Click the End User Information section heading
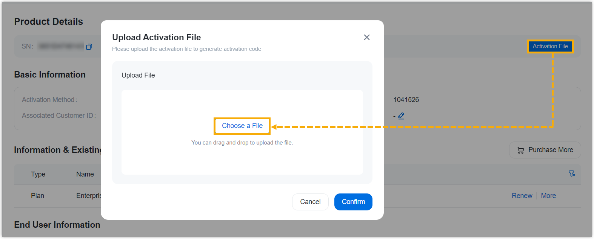Image resolution: width=594 pixels, height=239 pixels. pyautogui.click(x=57, y=225)
